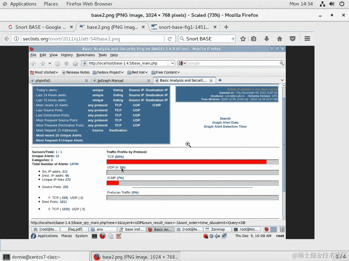The image size is (349, 261).
Task: Click the Graph Alert Detection Time link
Action: (x=225, y=126)
